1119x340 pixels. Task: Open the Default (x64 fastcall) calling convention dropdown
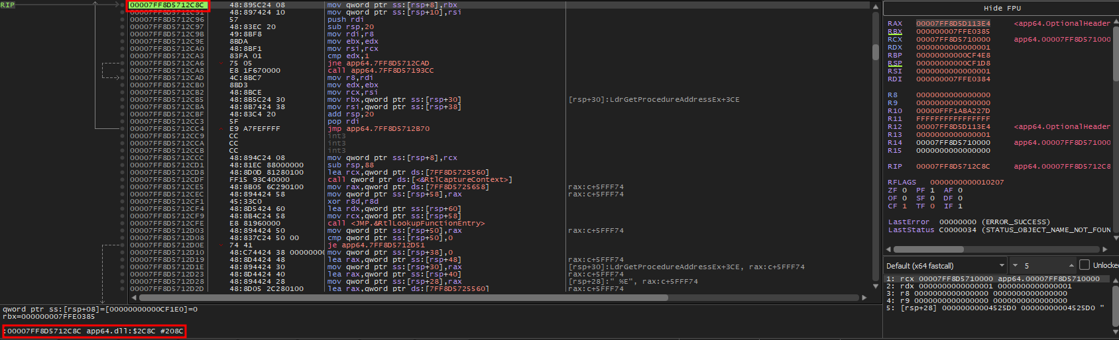pos(945,265)
